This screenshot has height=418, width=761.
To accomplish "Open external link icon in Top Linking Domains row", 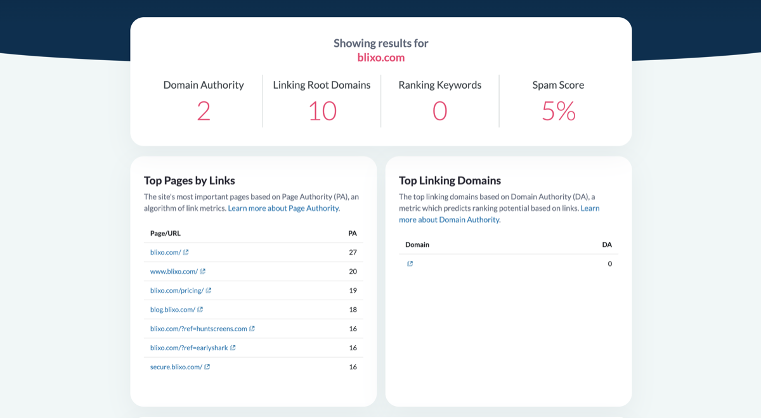I will (410, 263).
